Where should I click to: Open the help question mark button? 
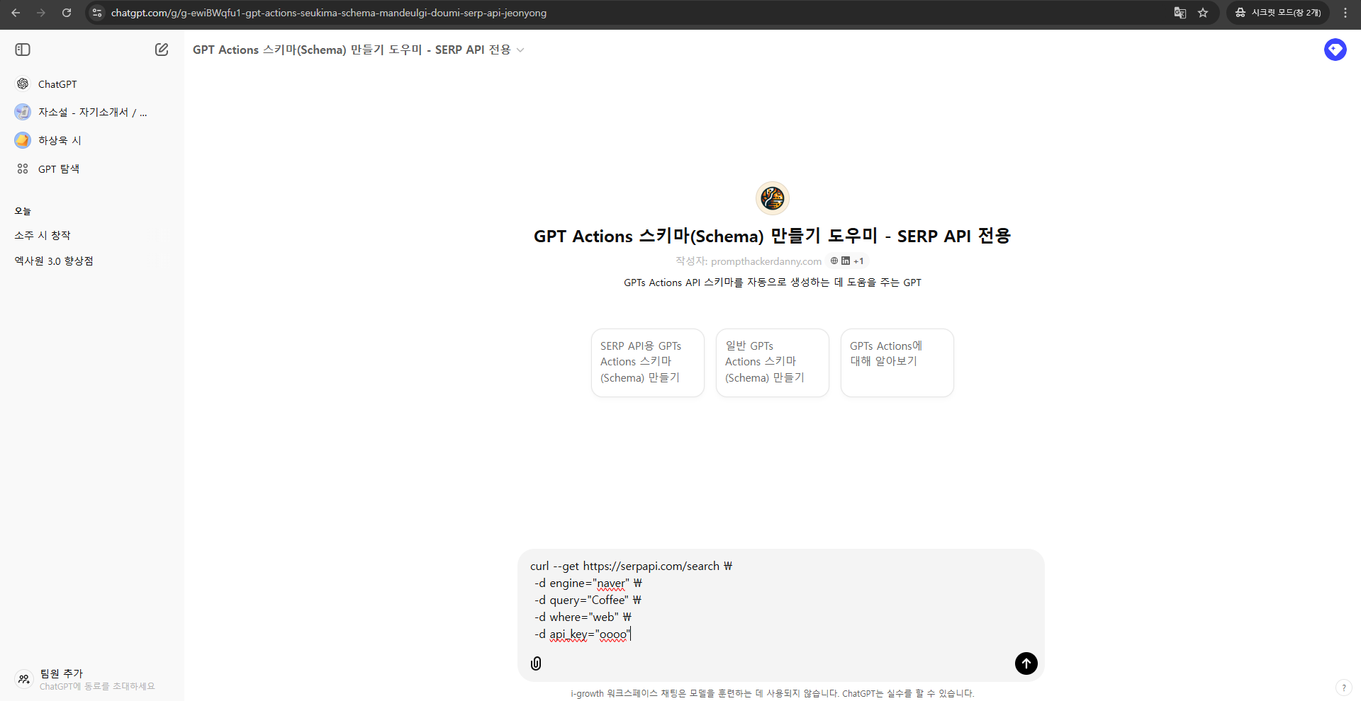click(1343, 688)
